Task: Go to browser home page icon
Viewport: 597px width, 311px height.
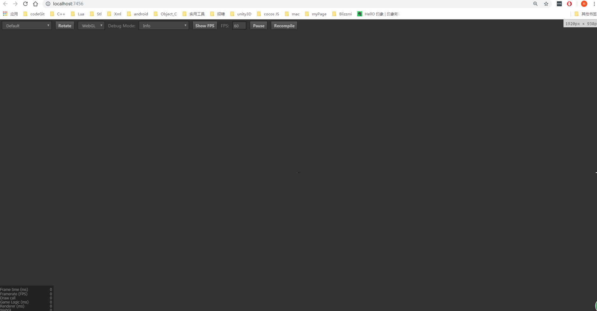Action: pos(35,4)
